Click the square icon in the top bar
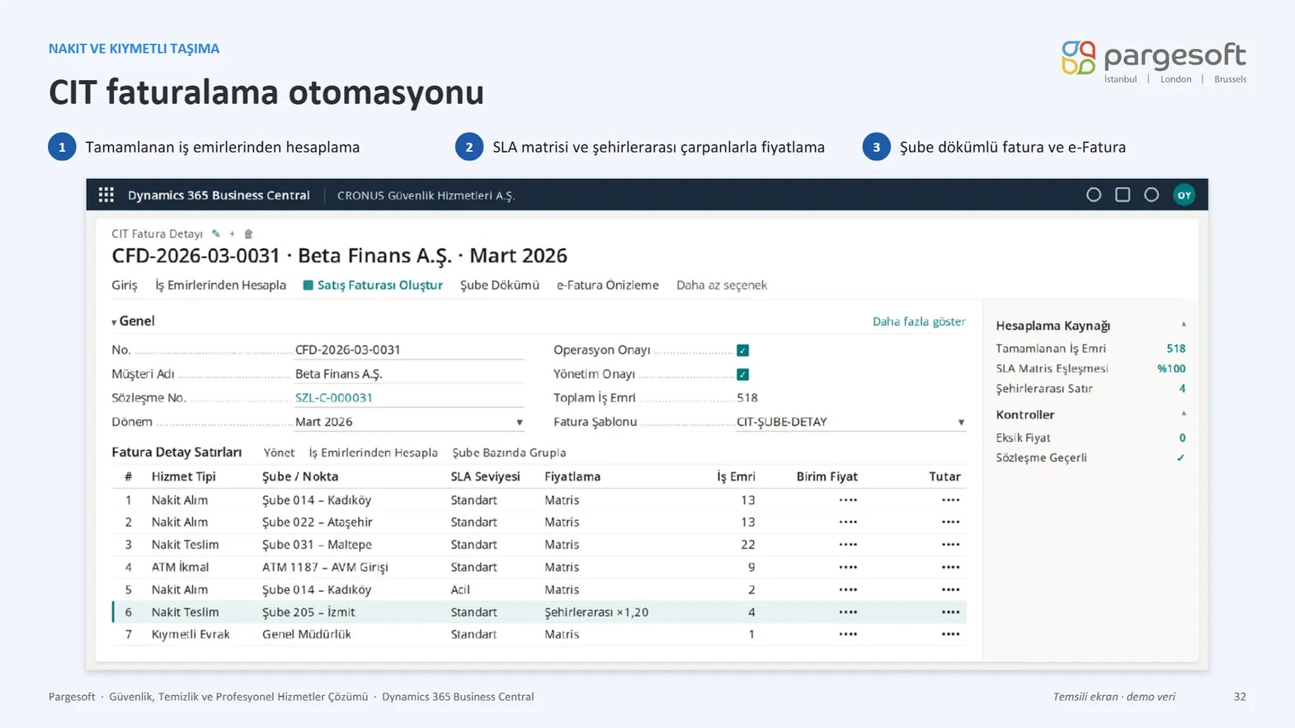The image size is (1295, 728). (1123, 195)
